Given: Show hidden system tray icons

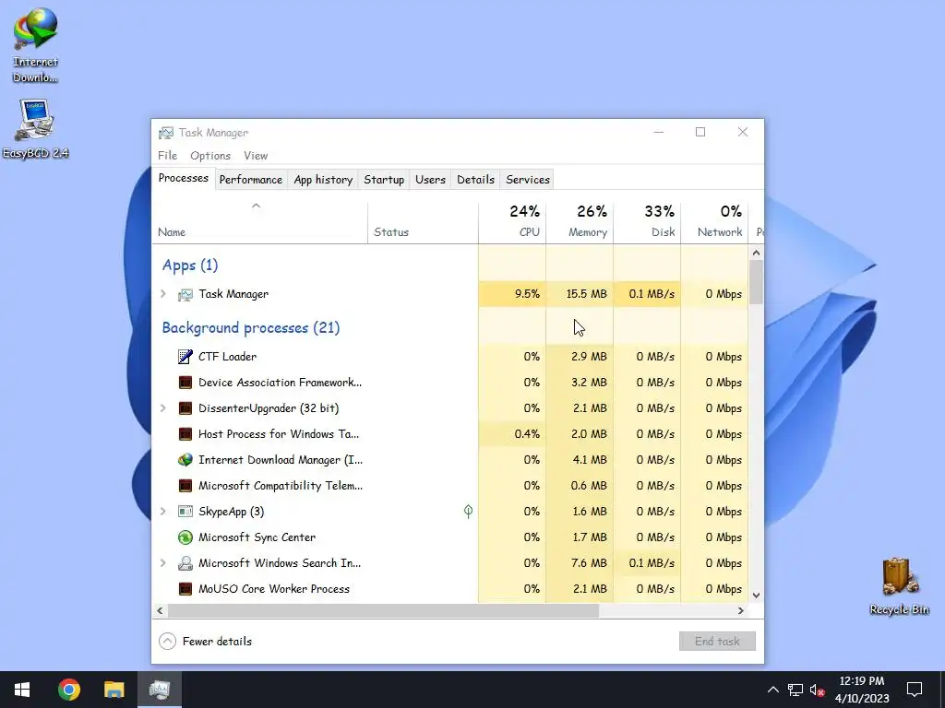Looking at the screenshot, I should (x=772, y=690).
